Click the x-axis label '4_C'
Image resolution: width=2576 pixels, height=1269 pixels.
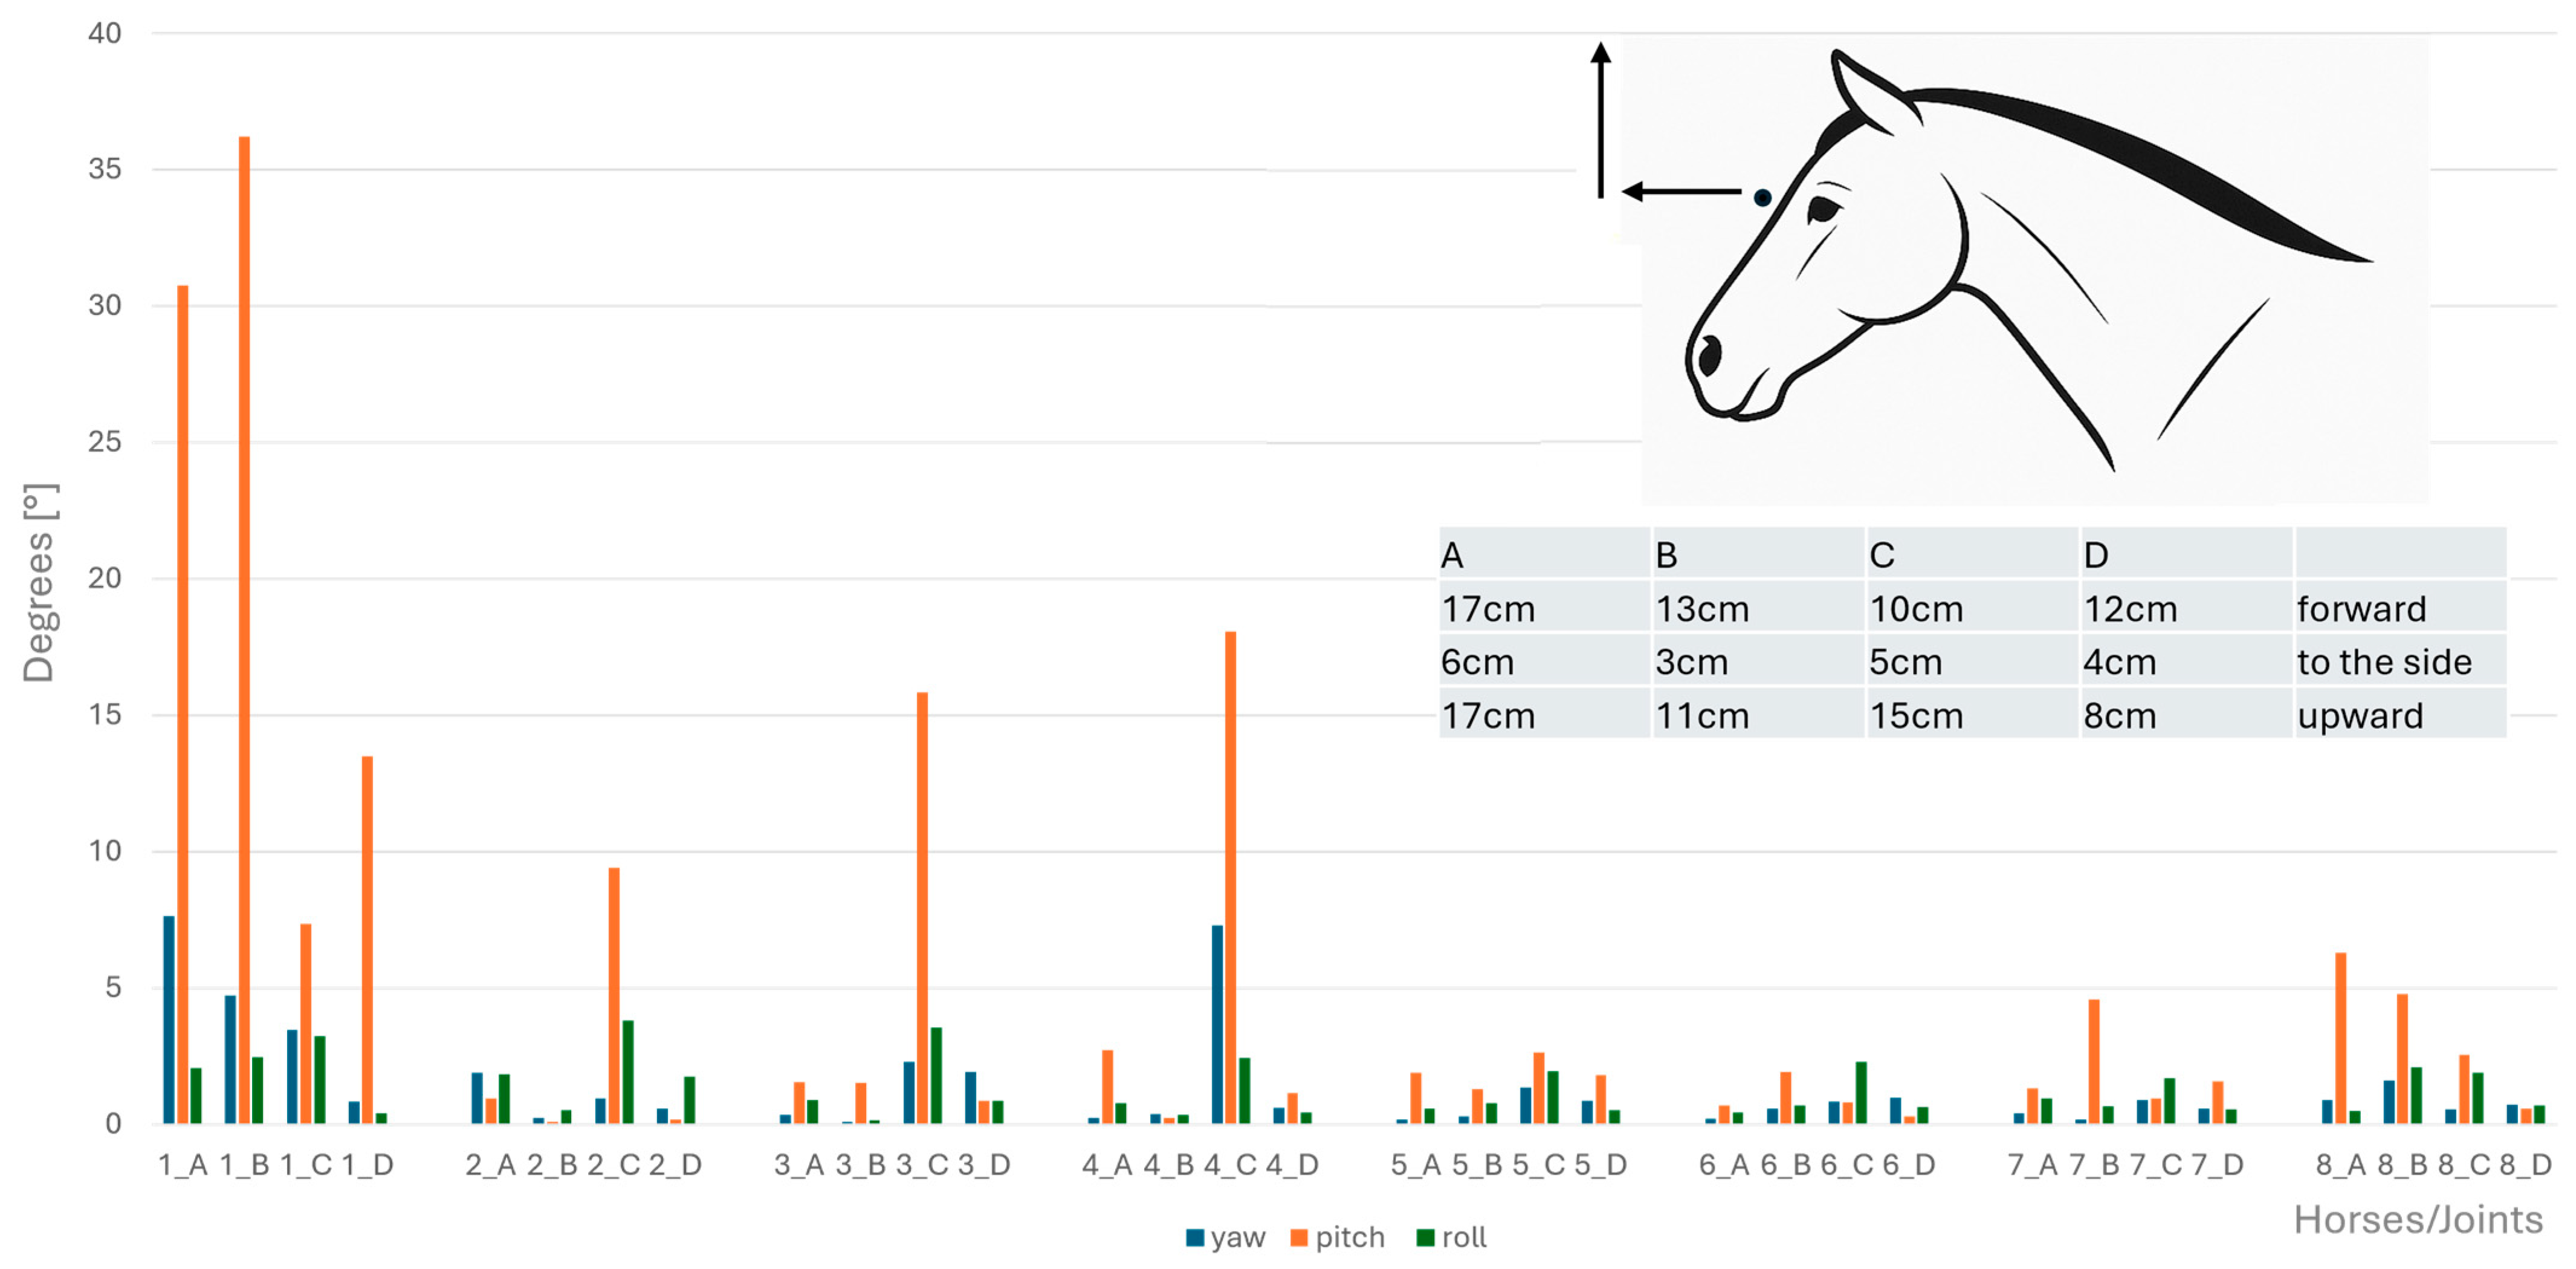1230,1165
